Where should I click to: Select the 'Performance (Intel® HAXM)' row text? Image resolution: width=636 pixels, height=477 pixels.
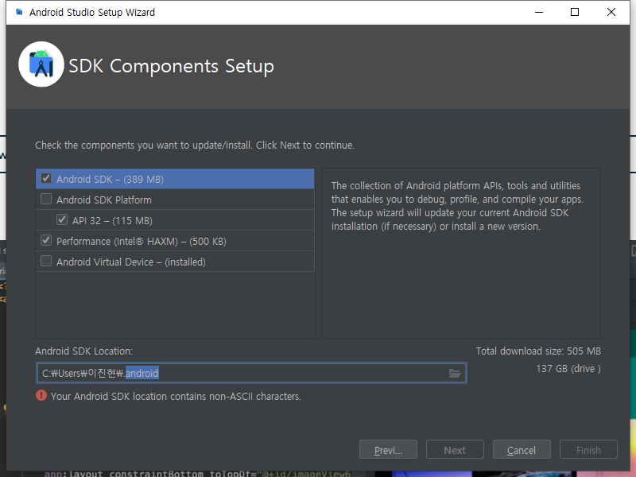click(x=142, y=242)
